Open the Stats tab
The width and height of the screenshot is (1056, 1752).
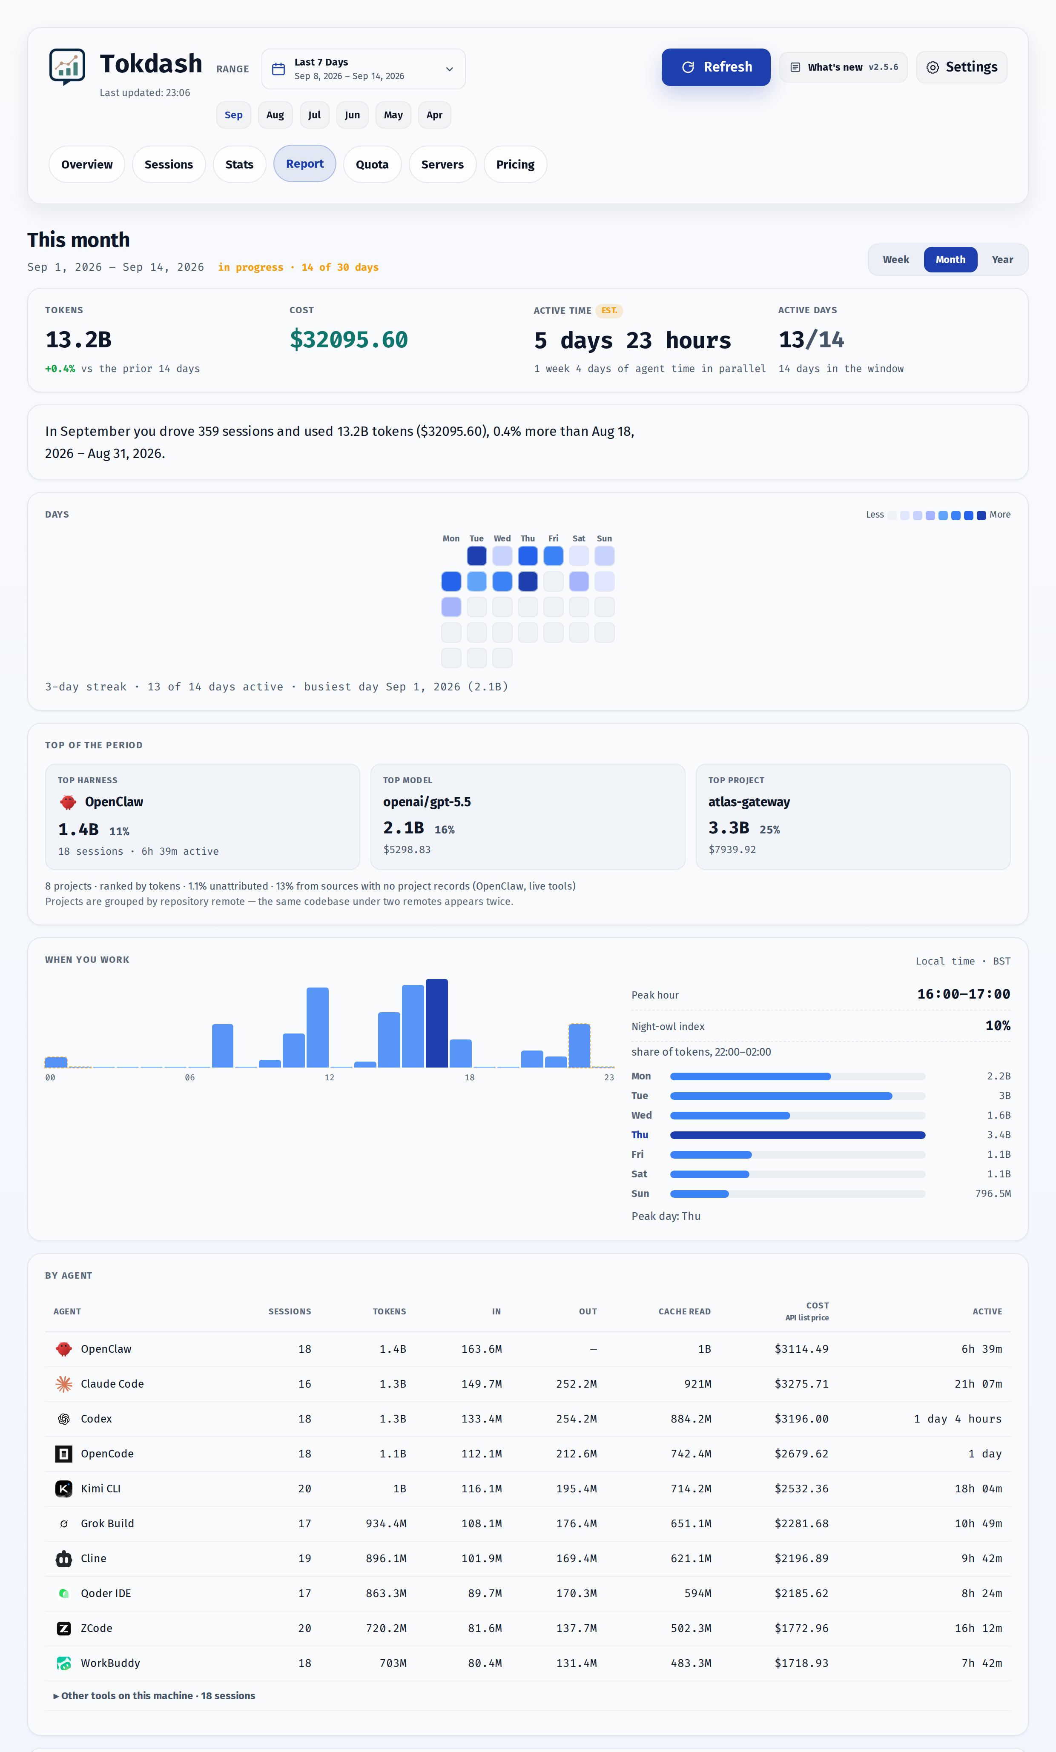click(240, 164)
